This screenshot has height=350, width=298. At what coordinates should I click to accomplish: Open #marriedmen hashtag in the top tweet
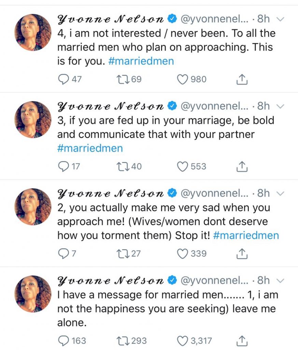click(141, 61)
